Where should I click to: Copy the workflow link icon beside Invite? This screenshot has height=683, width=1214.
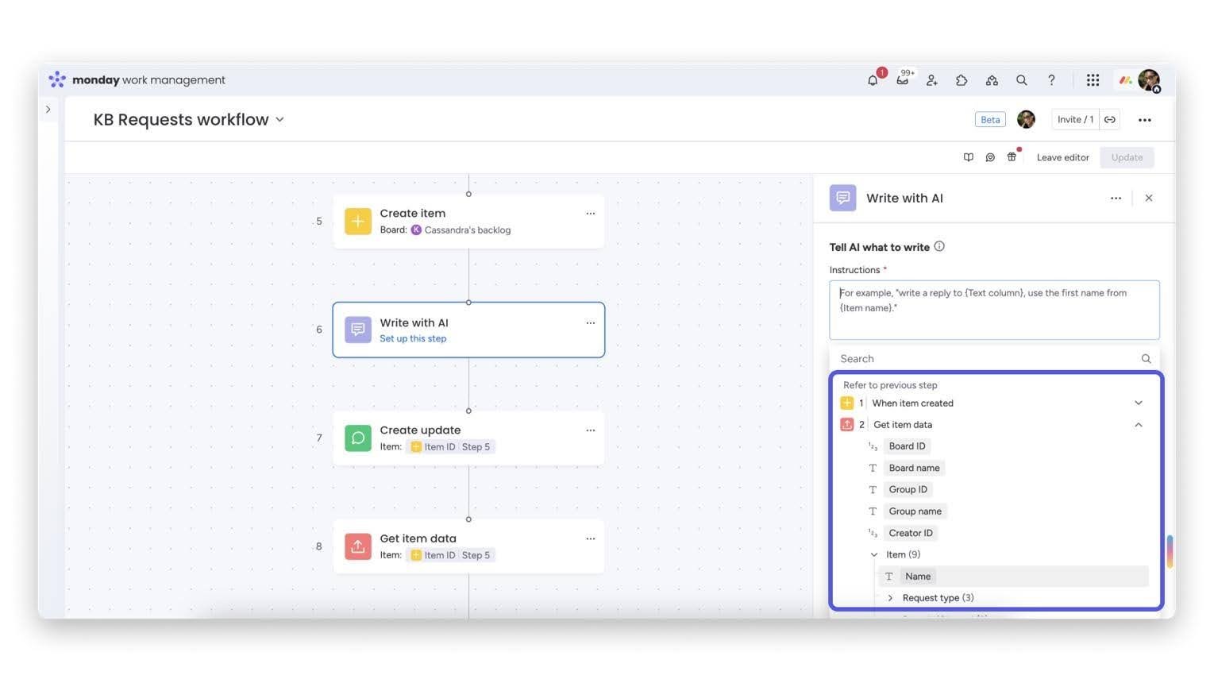pos(1110,120)
